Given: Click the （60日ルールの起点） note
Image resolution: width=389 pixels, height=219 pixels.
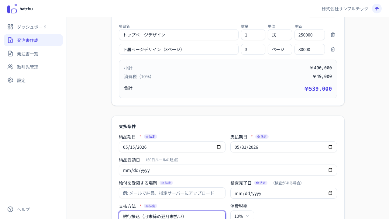Looking at the screenshot, I should pos(162,160).
